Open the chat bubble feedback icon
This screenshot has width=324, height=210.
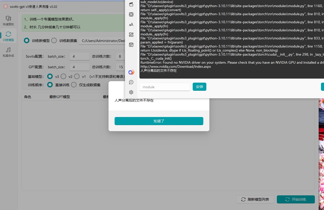pos(131,82)
